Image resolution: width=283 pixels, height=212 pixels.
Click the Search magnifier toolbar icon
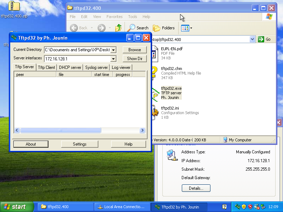132,28
